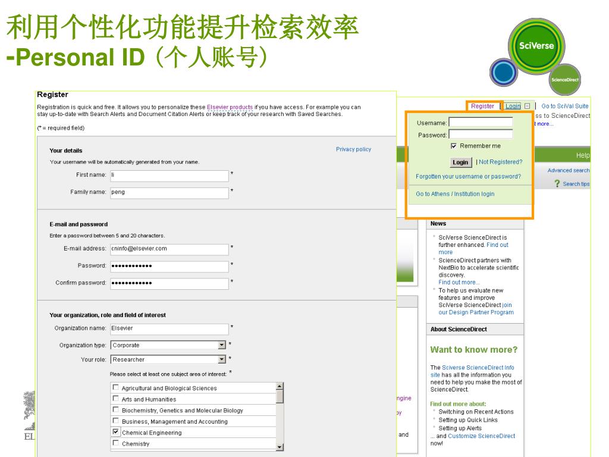This screenshot has width=609, height=457.
Task: Click the Login button
Action: click(x=460, y=162)
